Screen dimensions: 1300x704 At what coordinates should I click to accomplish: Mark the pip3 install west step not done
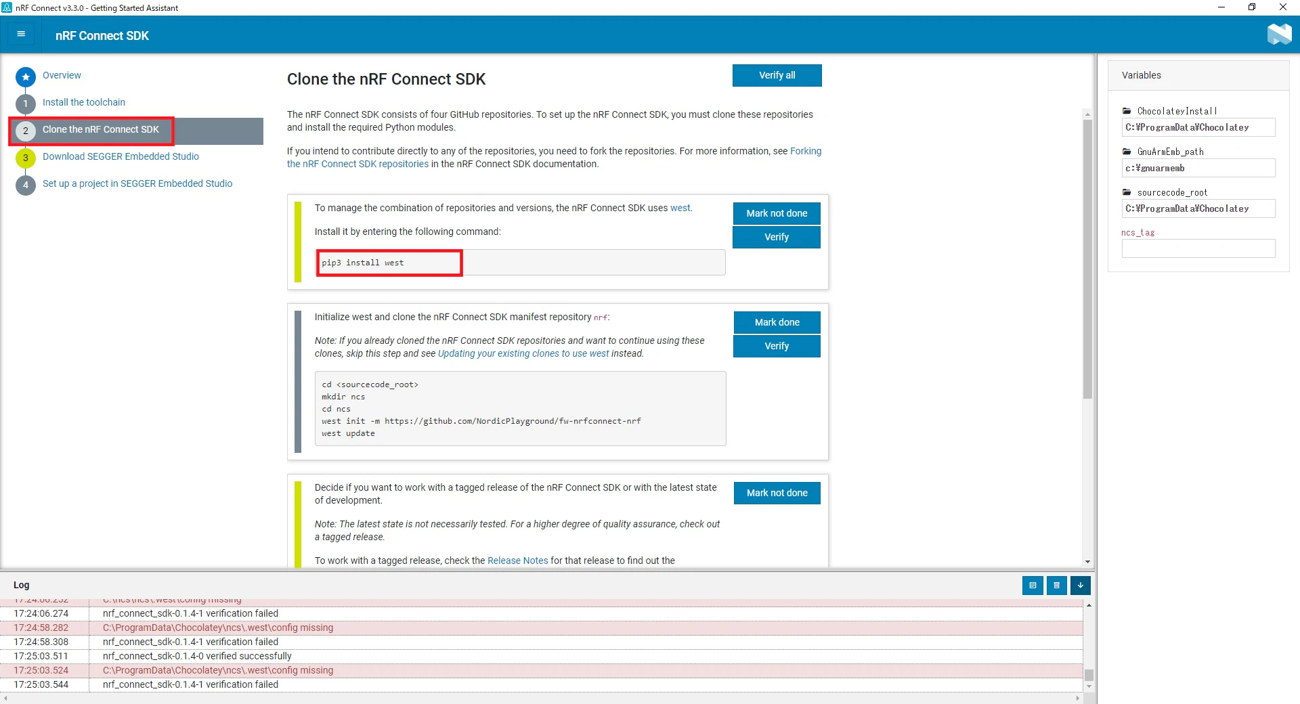777,213
